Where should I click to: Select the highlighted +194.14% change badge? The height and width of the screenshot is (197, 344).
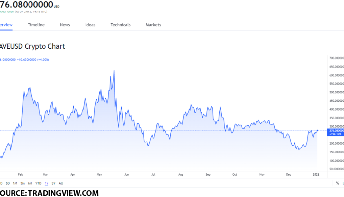(x=335, y=134)
